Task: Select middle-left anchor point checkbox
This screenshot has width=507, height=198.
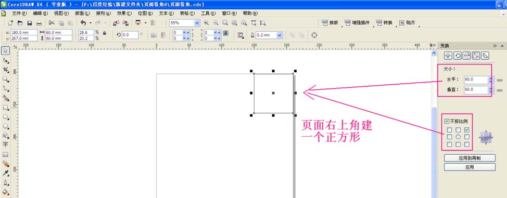Action: (x=449, y=137)
